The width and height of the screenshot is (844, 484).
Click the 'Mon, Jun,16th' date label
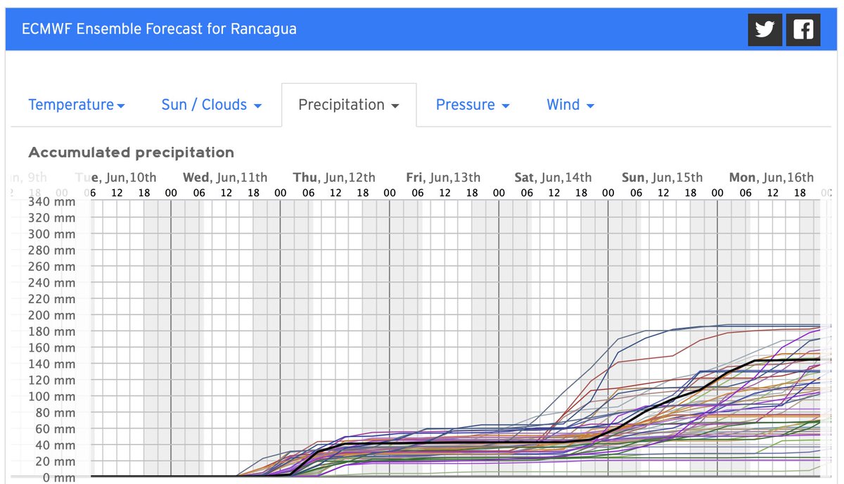point(772,177)
